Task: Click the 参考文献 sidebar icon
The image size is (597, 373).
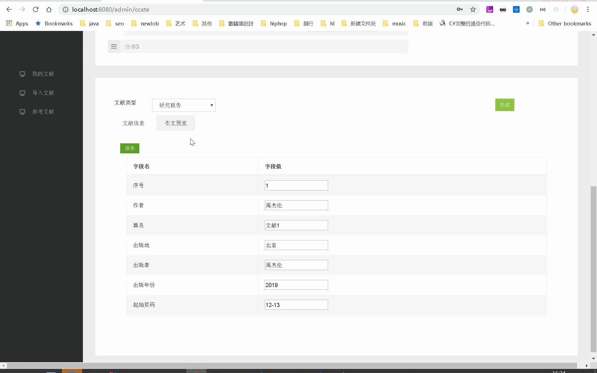Action: 43,112
